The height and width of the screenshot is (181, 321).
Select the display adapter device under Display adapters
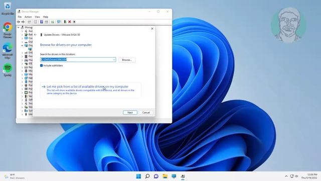30,49
